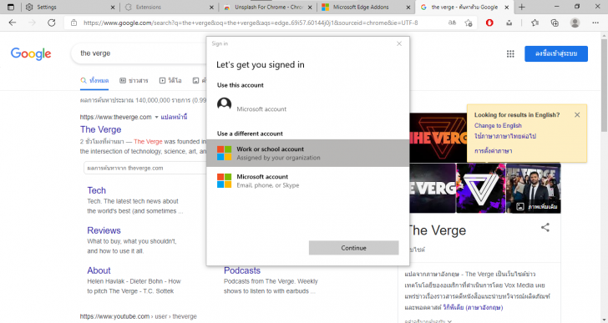Close the Extensions tab
This screenshot has height=323, width=608.
pos(211,7)
